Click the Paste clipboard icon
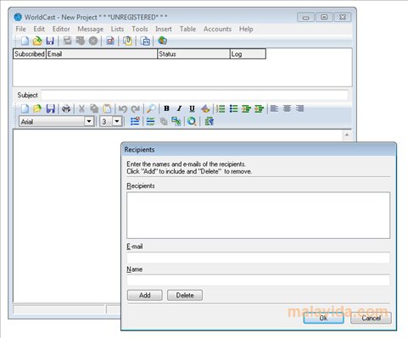Image resolution: width=408 pixels, height=338 pixels. pyautogui.click(x=107, y=108)
